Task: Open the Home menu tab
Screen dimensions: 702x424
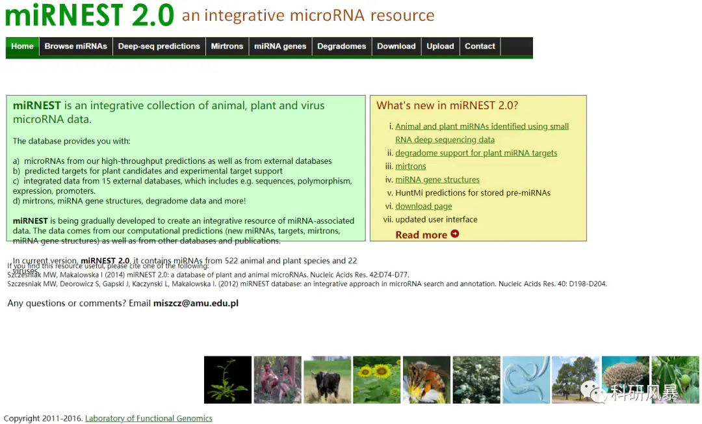Action: coord(22,47)
